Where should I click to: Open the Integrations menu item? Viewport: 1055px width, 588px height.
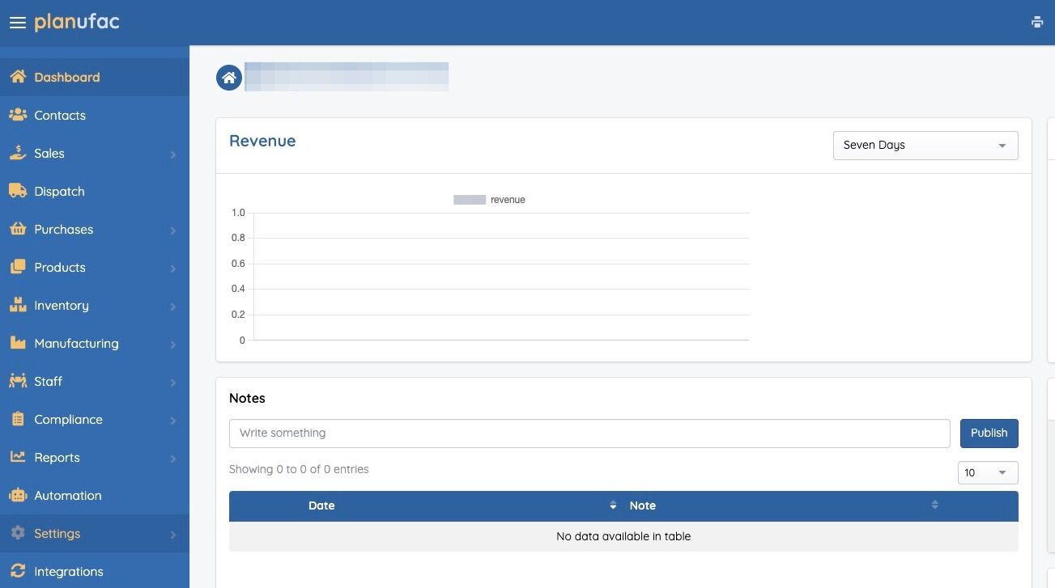[95, 571]
